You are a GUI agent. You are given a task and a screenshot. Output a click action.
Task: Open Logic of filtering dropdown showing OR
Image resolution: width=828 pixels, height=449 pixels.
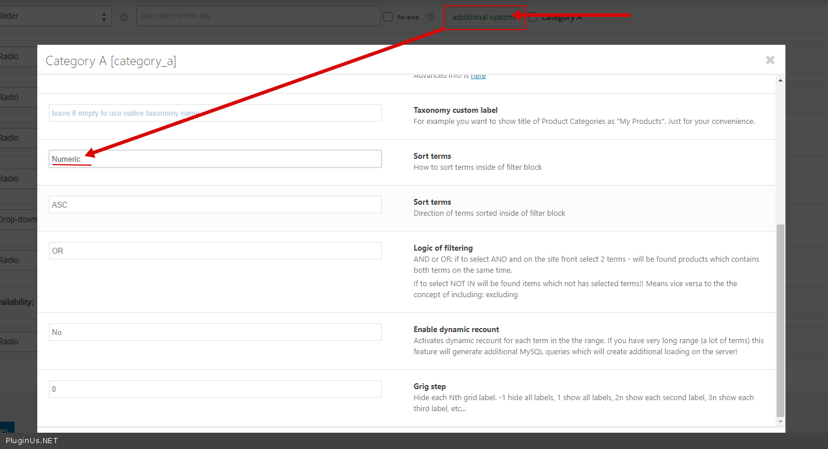point(215,251)
